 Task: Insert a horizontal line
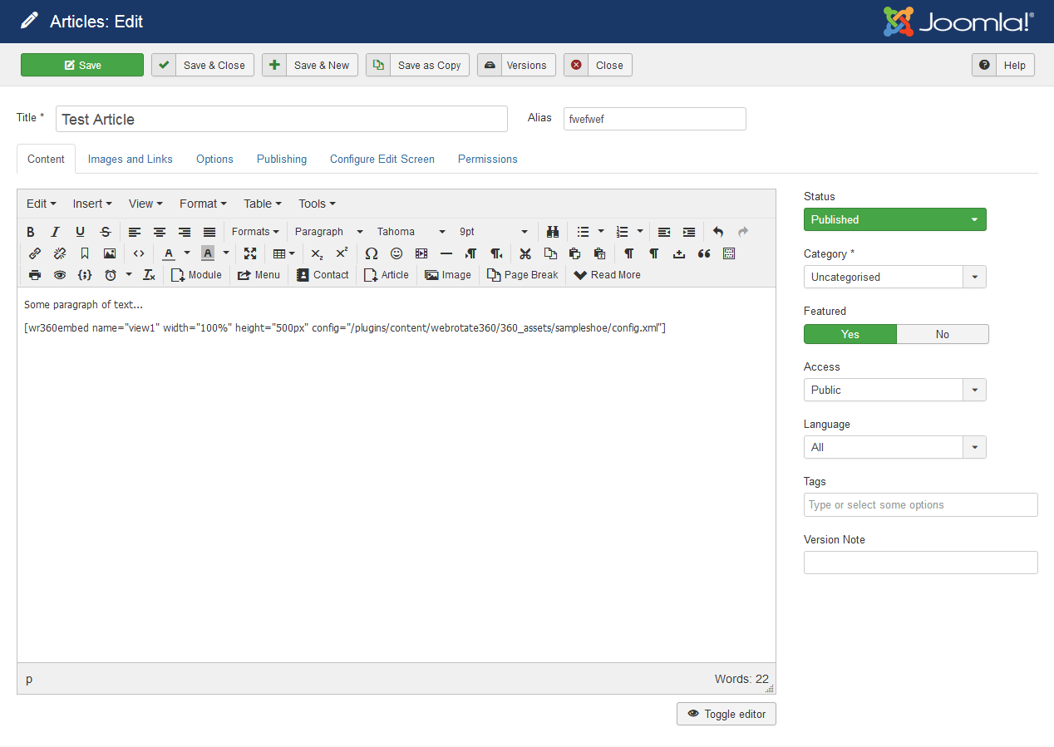[446, 253]
